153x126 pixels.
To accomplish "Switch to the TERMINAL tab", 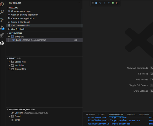I will coord(131,114).
